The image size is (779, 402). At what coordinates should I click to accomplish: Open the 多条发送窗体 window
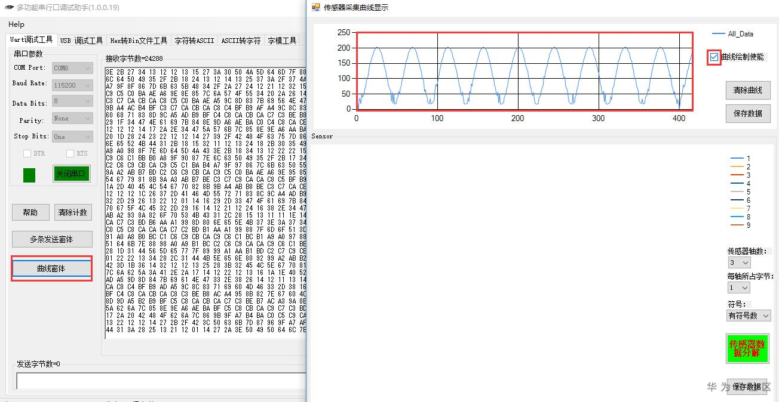pyautogui.click(x=52, y=239)
